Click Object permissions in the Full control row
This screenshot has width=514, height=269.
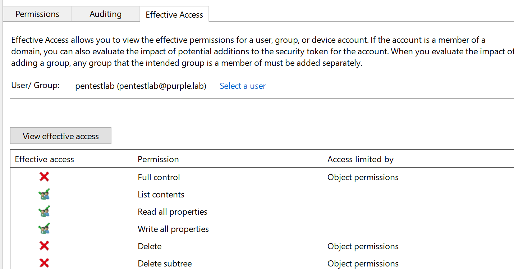click(363, 177)
